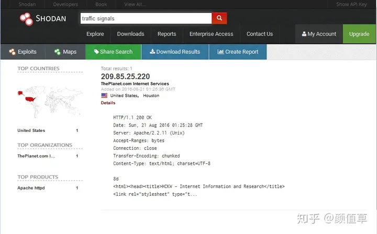The height and width of the screenshot is (234, 377).
Task: Click the Download Results button
Action: point(175,52)
